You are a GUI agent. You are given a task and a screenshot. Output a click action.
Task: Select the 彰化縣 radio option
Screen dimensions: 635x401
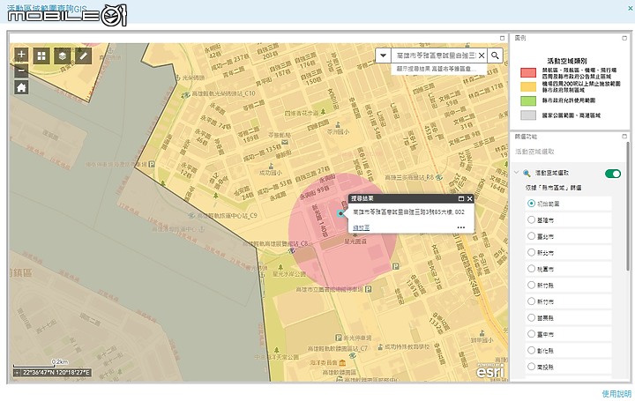click(x=531, y=350)
